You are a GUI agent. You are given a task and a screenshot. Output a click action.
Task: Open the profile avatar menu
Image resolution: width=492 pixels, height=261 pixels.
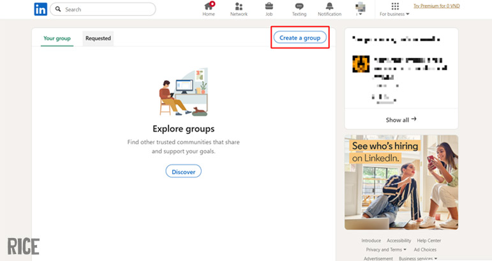(360, 9)
